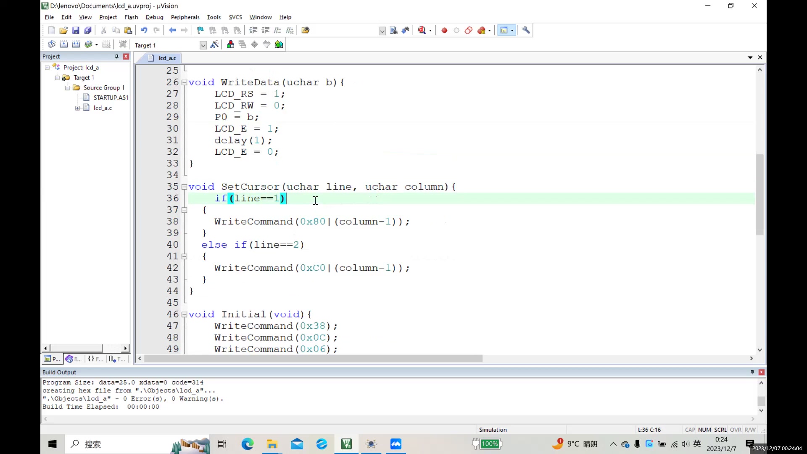Click the Open file folder icon
This screenshot has height=454, width=807.
click(63, 30)
